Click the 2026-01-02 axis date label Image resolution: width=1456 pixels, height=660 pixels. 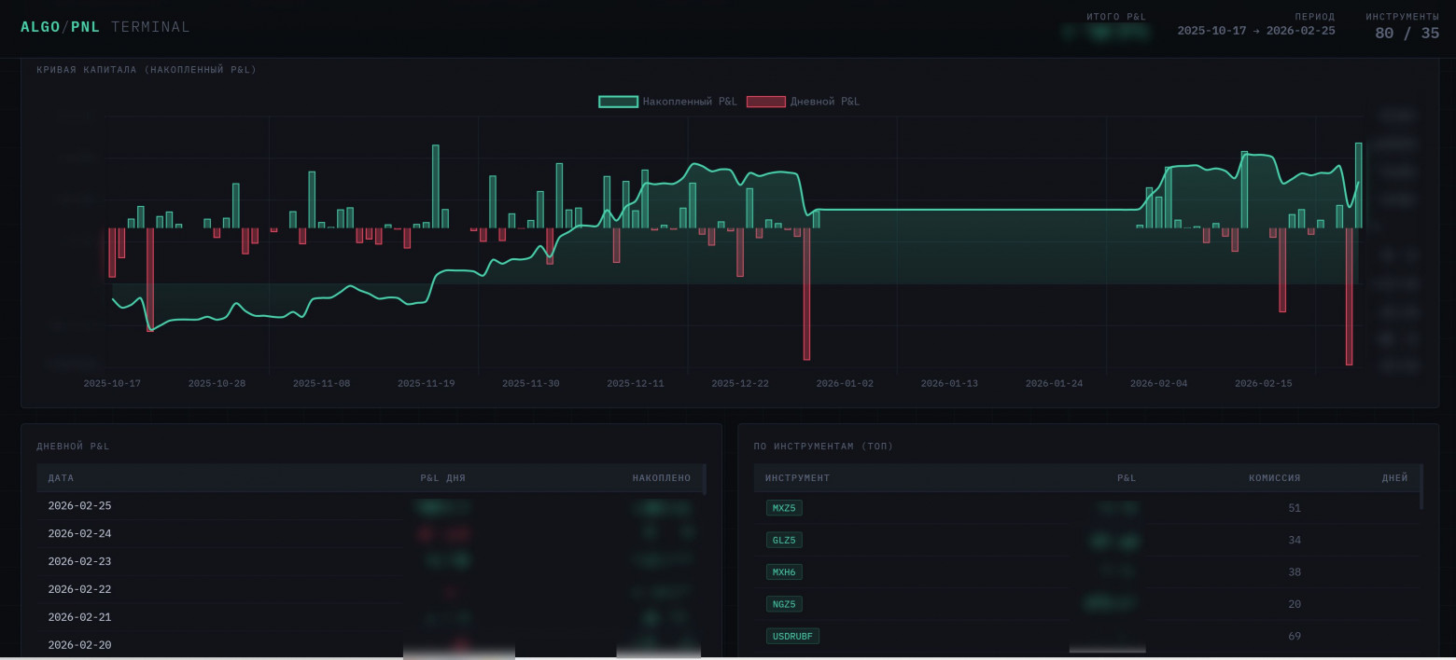pos(845,383)
